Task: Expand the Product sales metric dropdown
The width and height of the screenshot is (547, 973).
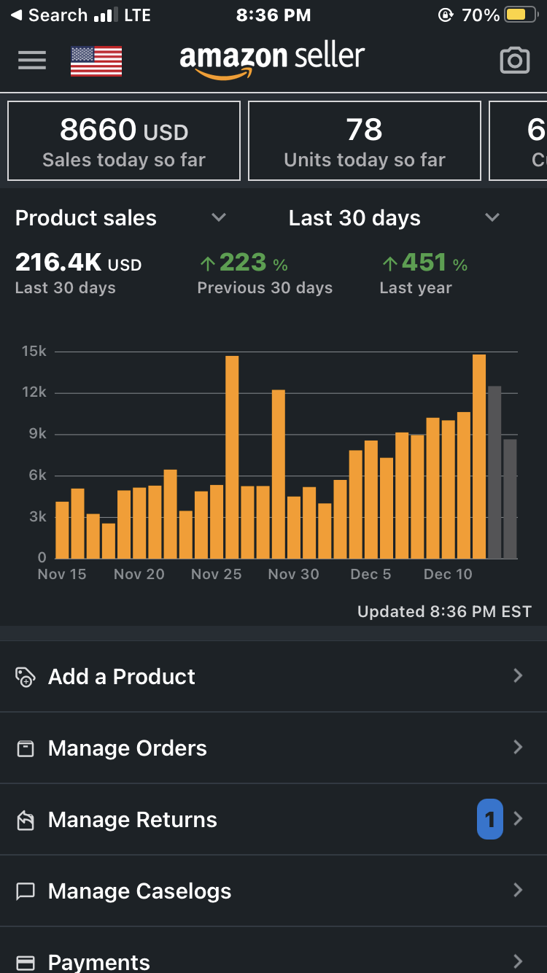Action: coord(218,217)
